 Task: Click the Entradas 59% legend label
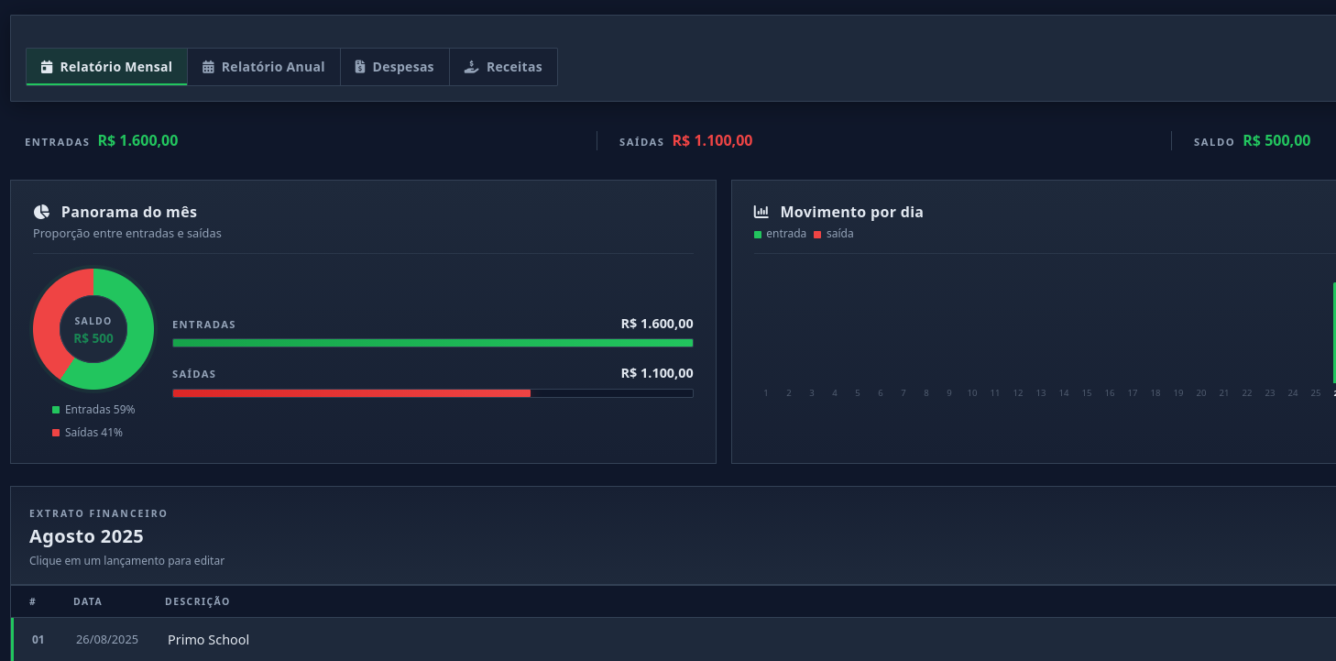(x=100, y=410)
